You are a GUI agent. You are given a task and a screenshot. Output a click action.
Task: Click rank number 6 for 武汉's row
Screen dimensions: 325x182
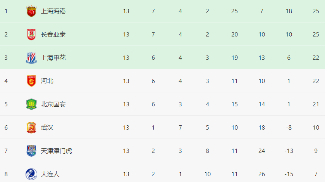6,128
